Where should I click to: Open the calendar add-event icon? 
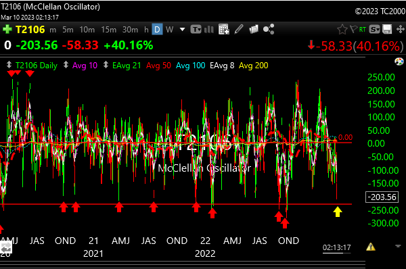pos(224,29)
